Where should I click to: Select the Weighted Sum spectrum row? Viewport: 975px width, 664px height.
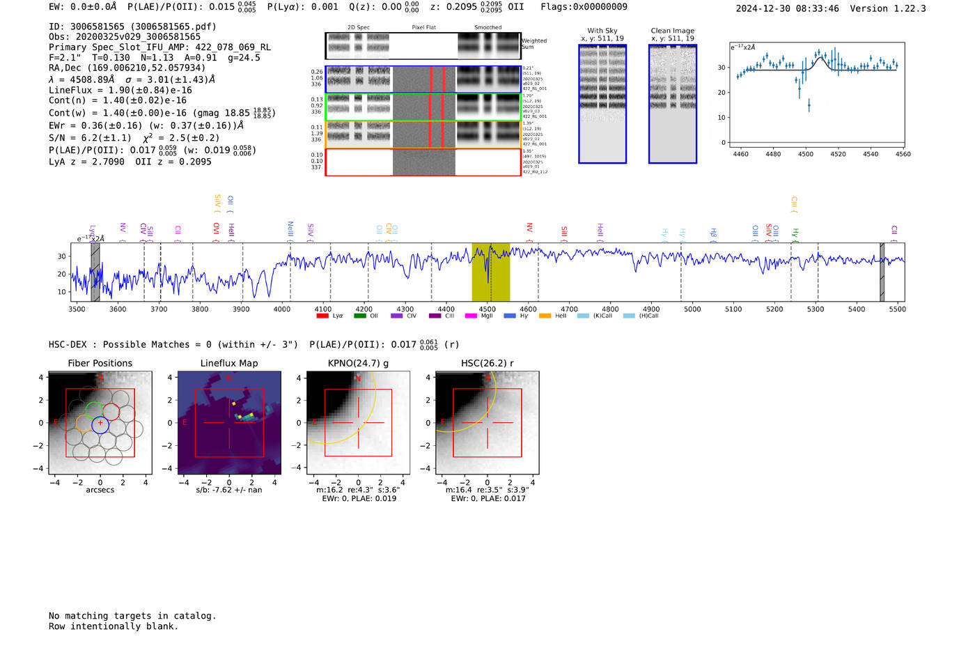click(423, 46)
